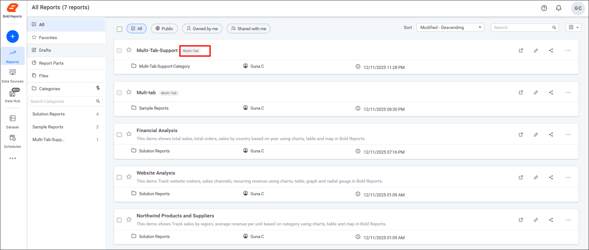Open more options for Financial Analysis

pyautogui.click(x=568, y=135)
